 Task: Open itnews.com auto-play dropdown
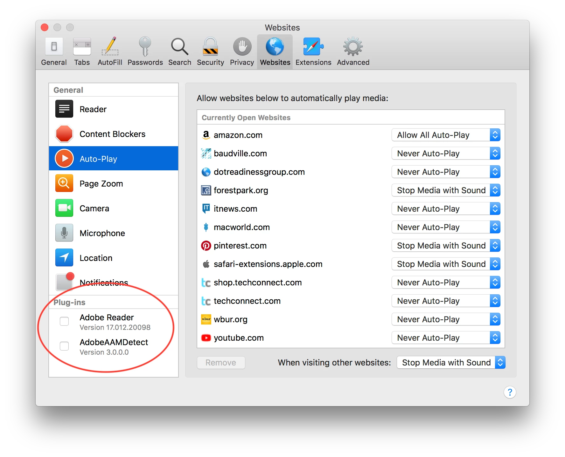446,209
